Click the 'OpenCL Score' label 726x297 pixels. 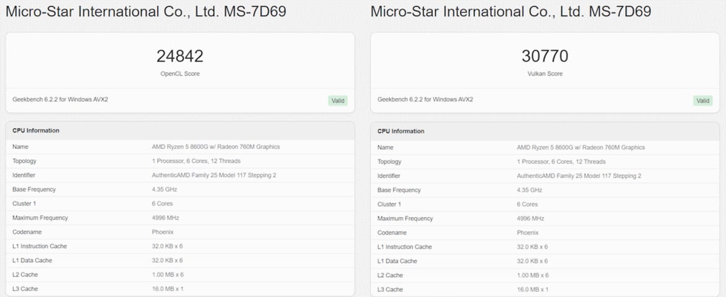pyautogui.click(x=180, y=74)
